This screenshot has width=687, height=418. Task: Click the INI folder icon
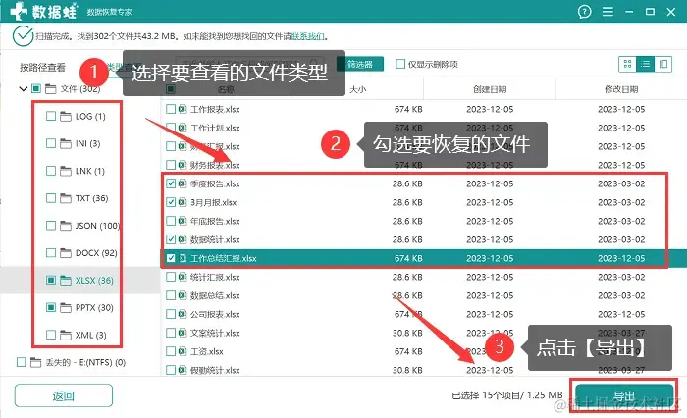click(x=66, y=143)
